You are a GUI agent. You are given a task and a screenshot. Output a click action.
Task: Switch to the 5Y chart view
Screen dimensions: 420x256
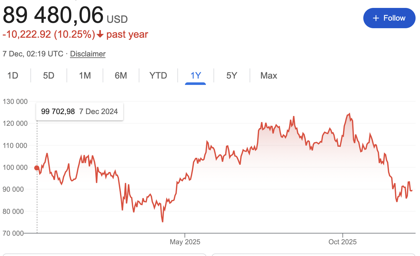point(232,75)
